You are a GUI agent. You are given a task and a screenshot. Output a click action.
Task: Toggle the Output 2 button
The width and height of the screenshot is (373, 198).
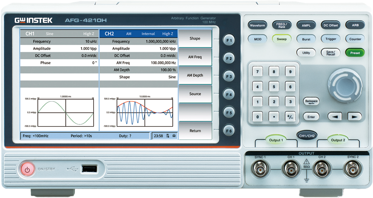[338, 140]
